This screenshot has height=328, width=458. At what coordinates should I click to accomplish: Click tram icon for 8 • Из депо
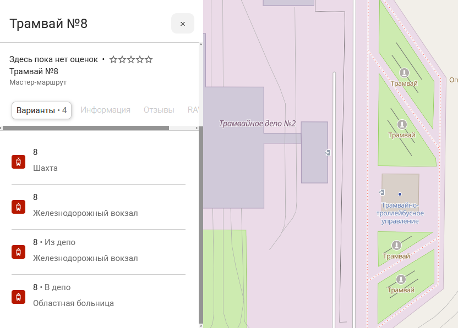click(x=19, y=252)
